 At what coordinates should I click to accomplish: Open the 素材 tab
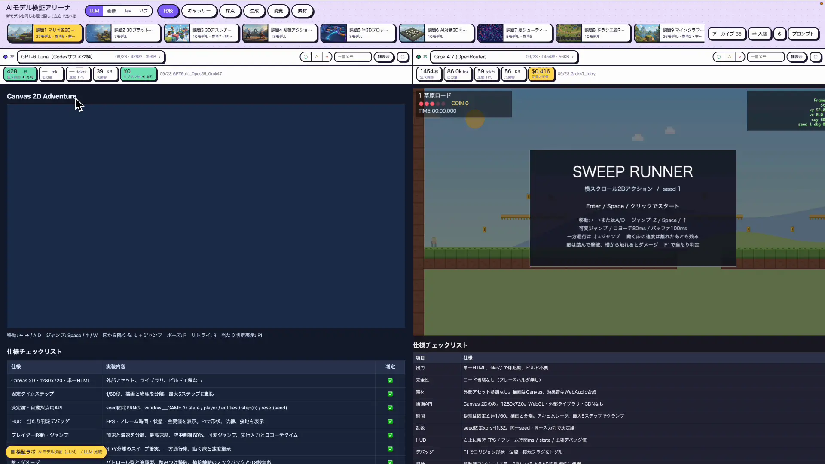click(x=302, y=11)
